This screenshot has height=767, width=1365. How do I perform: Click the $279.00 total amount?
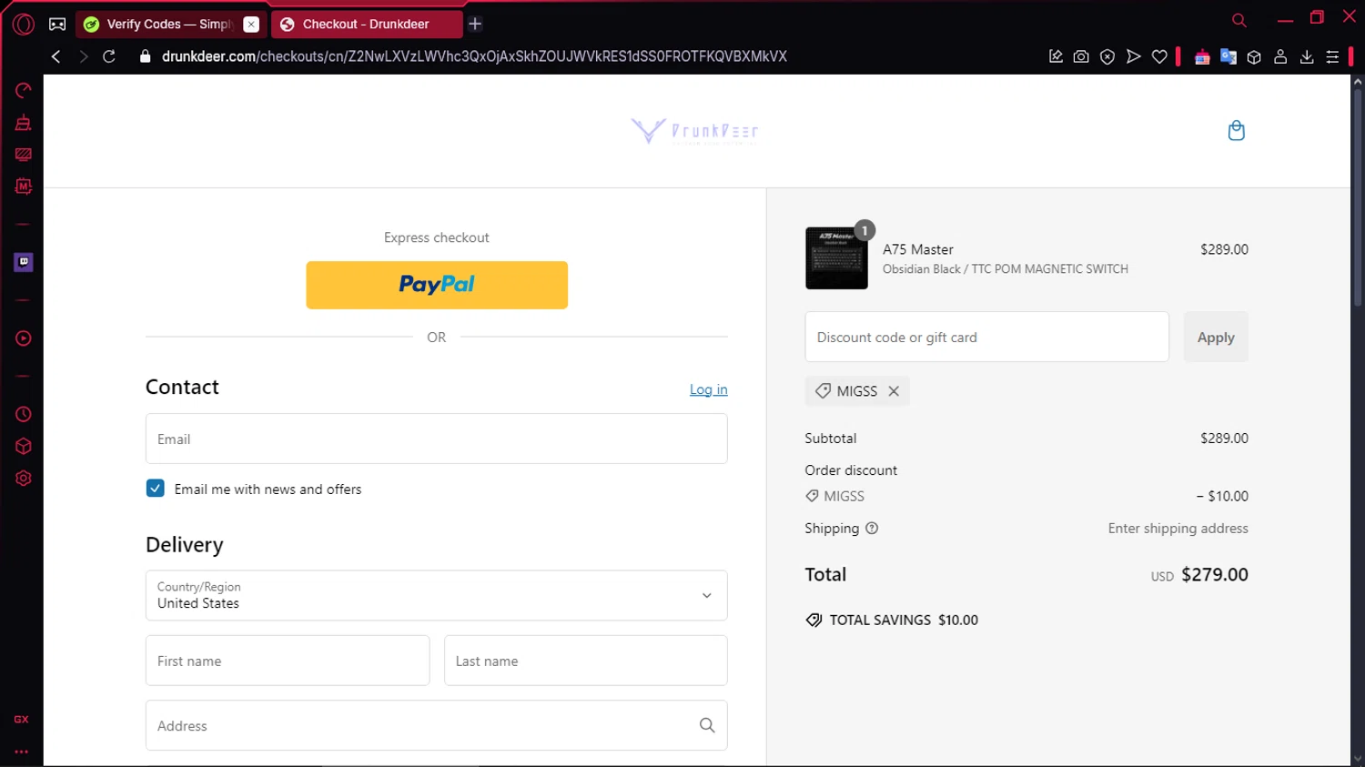point(1215,575)
